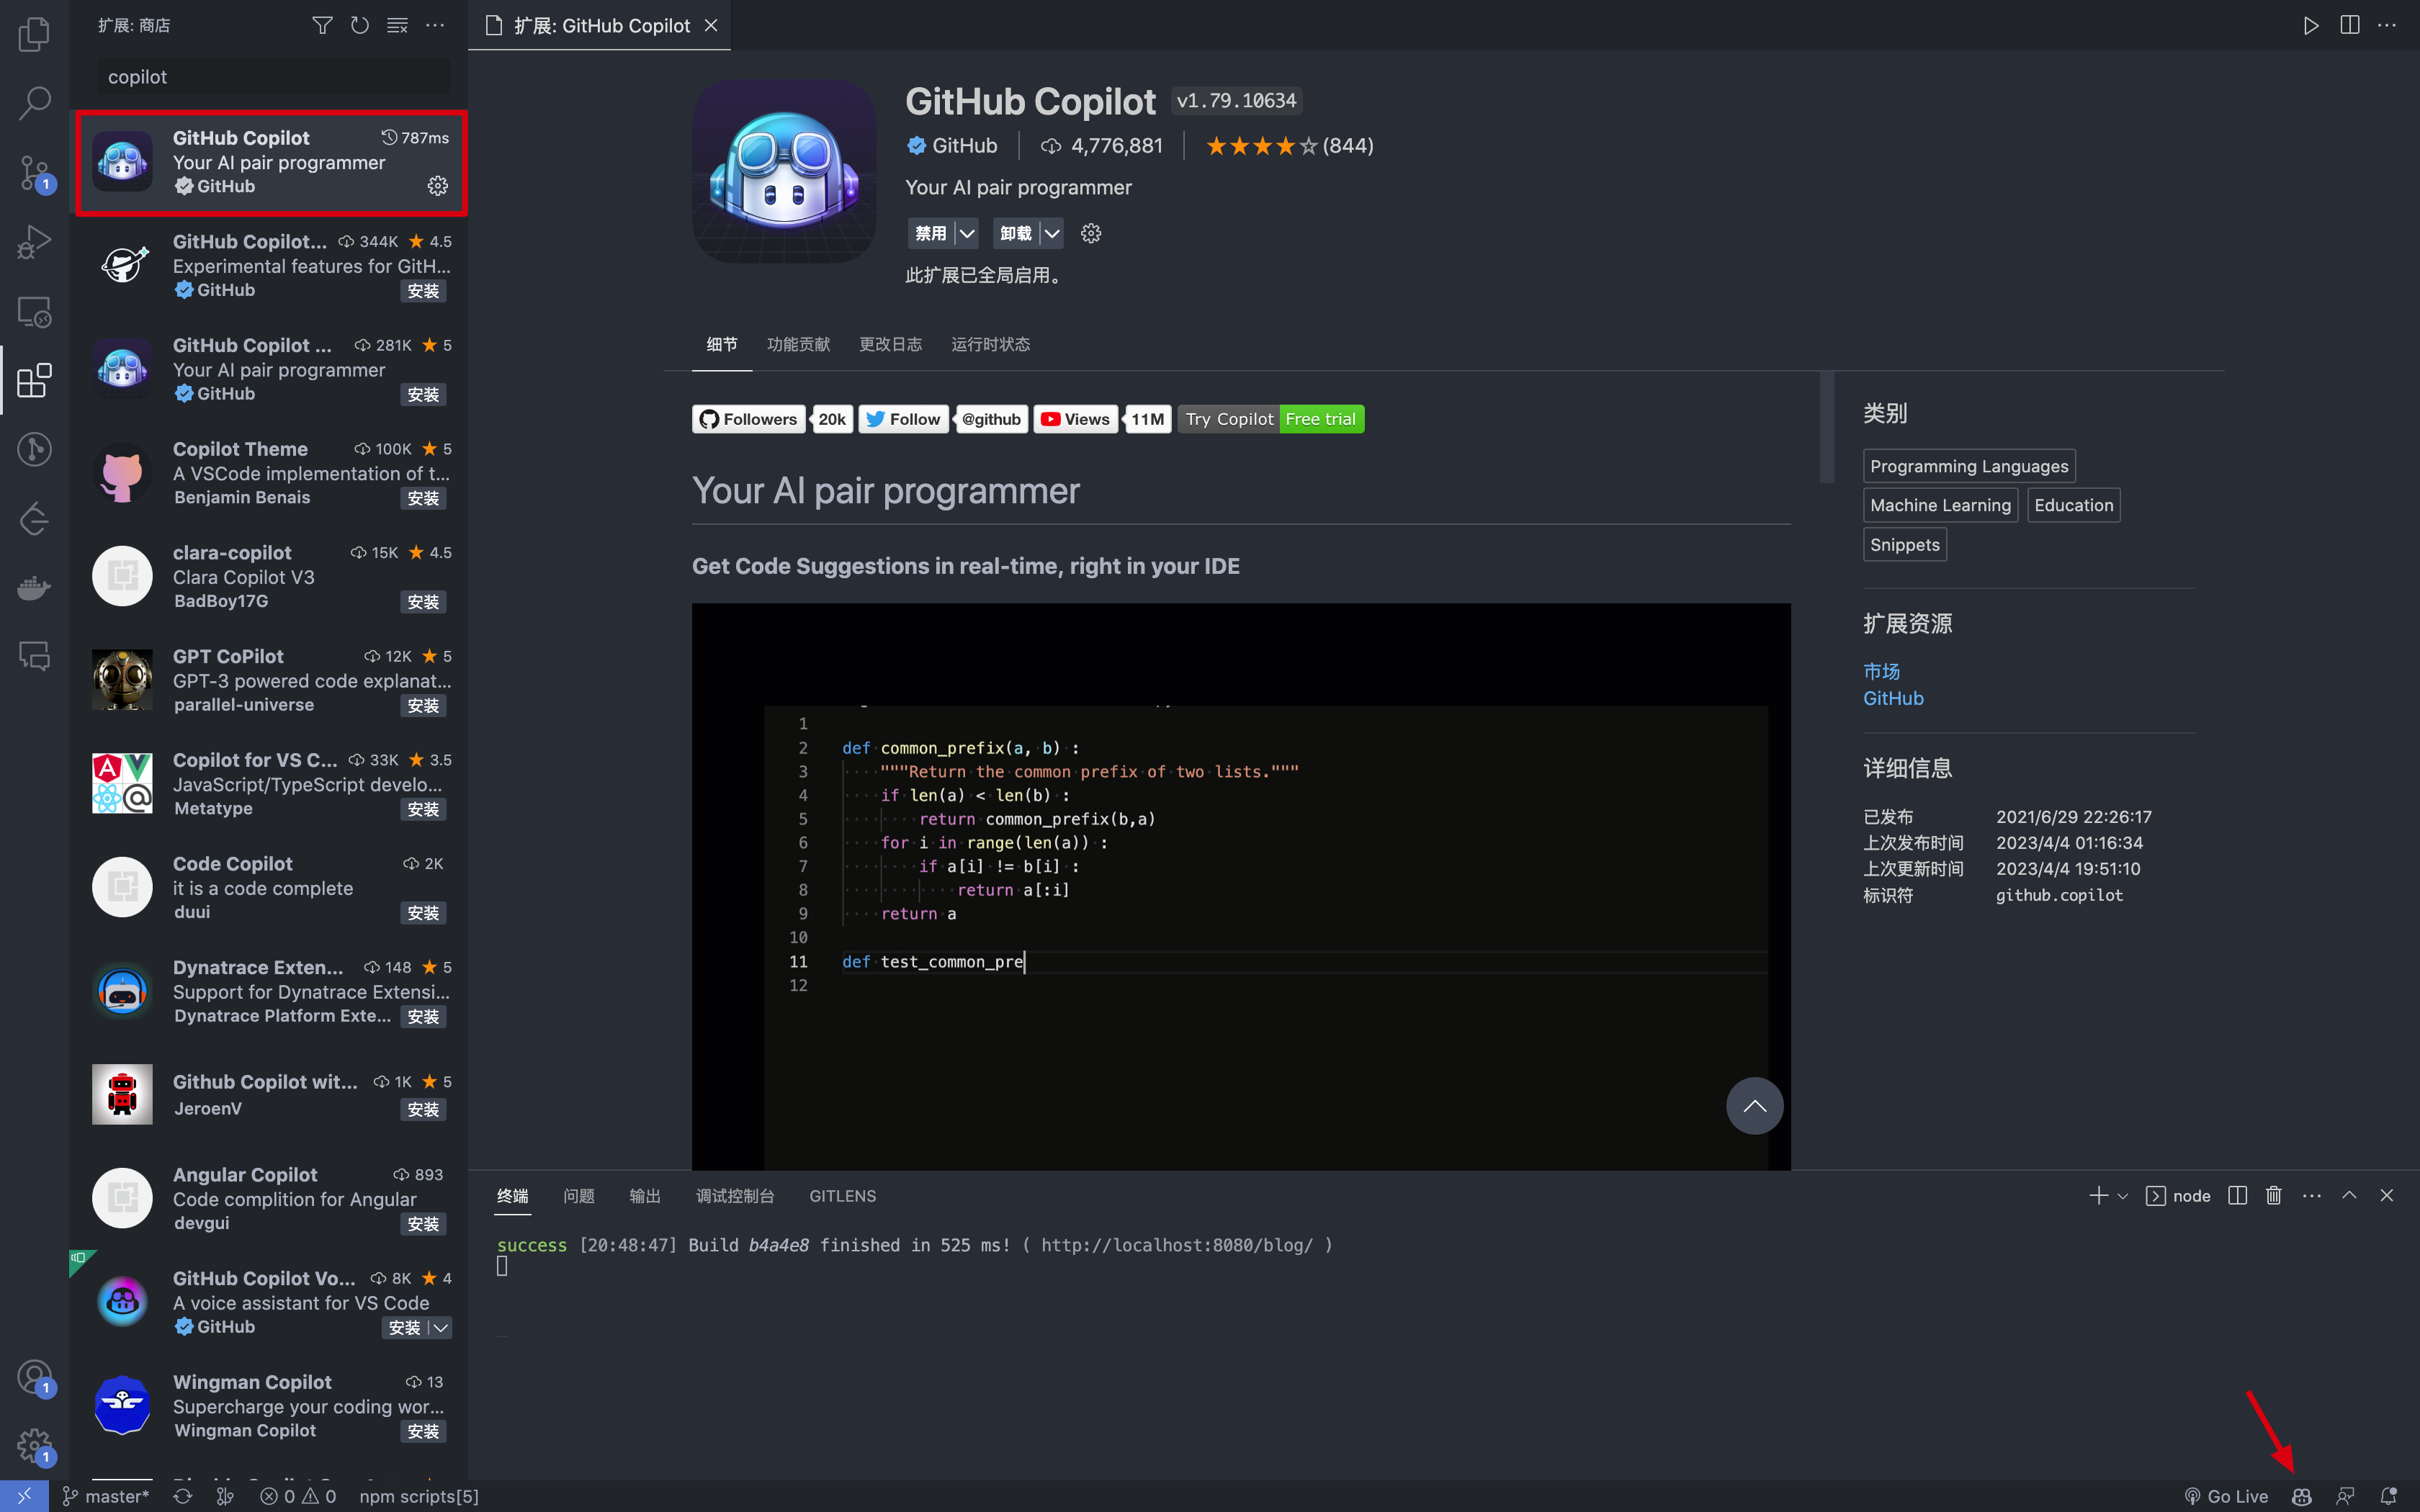Screen dimensions: 2420x1512
Task: Install the Copilot Theme extension
Action: pyautogui.click(x=423, y=498)
